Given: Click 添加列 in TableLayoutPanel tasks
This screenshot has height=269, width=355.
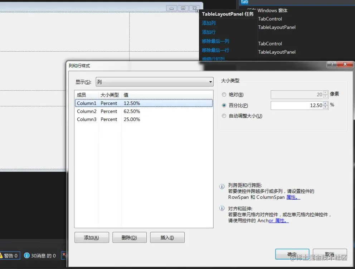Looking at the screenshot, I should coord(209,23).
